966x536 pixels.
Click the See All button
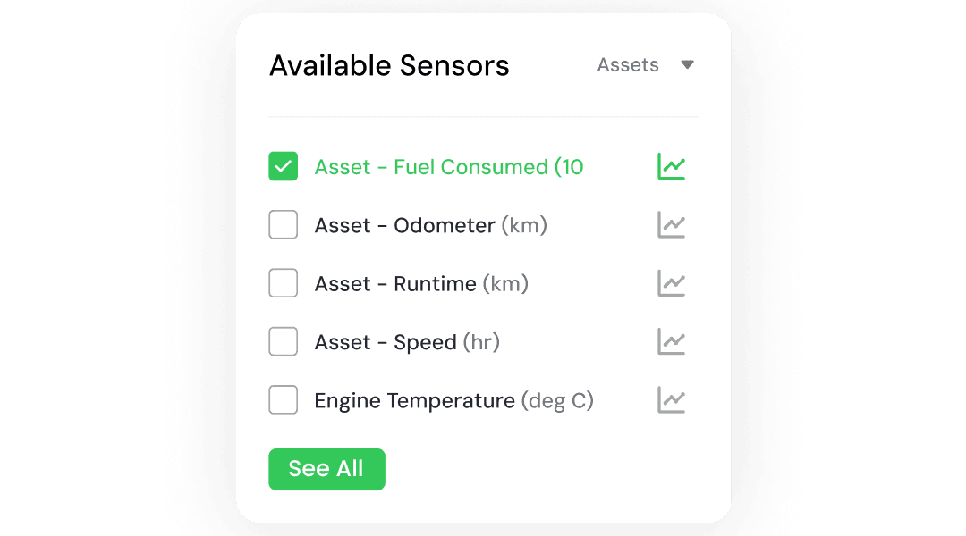[x=326, y=469]
